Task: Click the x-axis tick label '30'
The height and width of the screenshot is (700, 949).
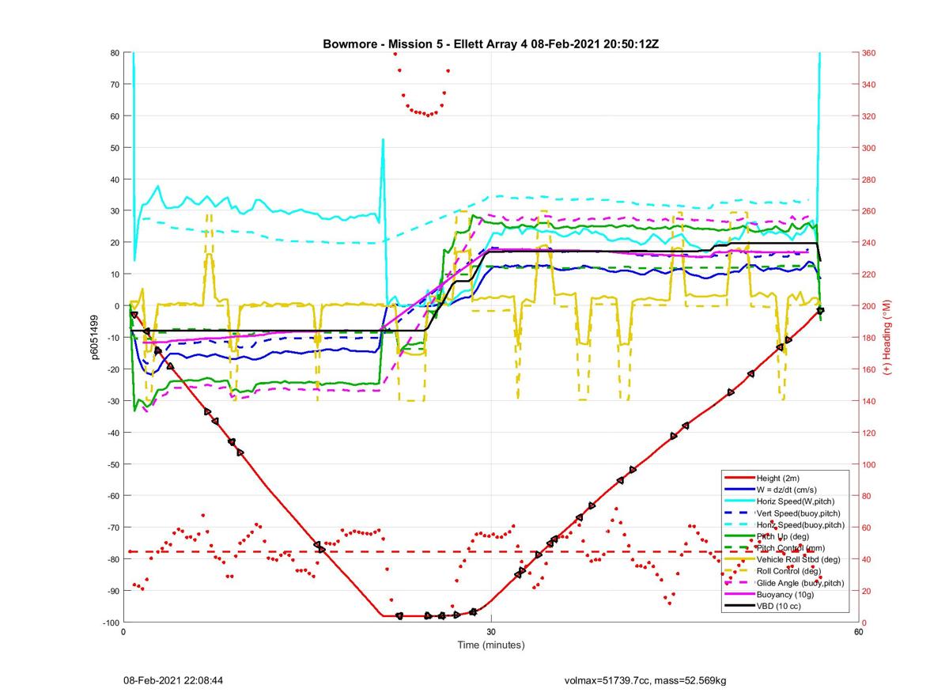Action: (x=491, y=632)
